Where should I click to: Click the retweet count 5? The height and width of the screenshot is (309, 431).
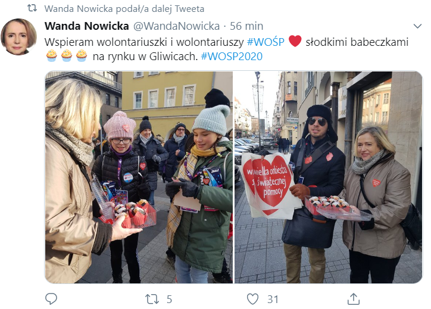(x=169, y=299)
